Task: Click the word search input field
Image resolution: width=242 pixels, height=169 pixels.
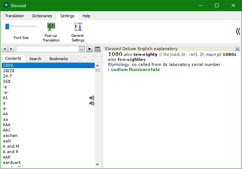Action: pos(48,49)
